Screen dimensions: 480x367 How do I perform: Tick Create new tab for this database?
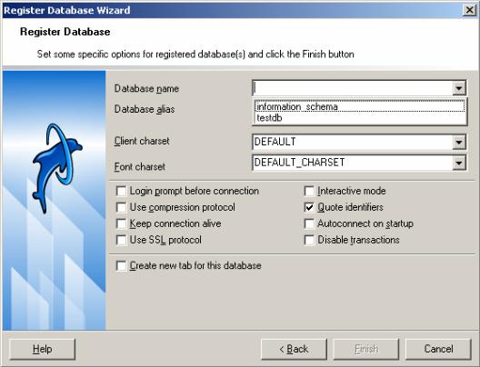pos(121,266)
